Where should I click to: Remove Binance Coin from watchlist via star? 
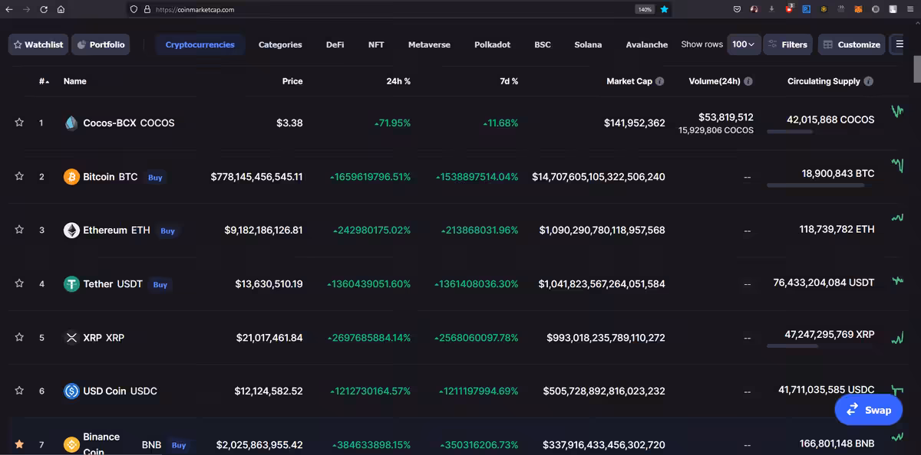(19, 444)
